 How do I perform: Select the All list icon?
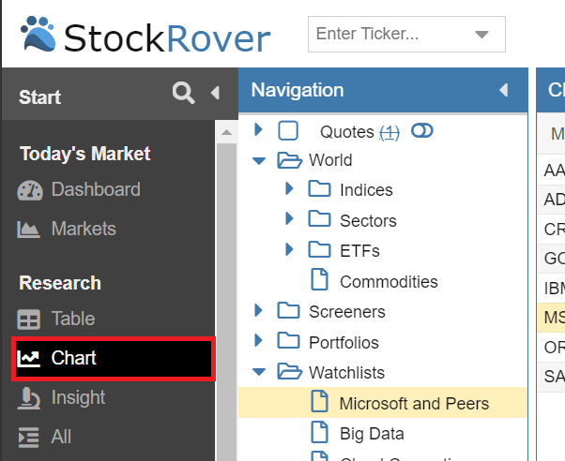28,438
